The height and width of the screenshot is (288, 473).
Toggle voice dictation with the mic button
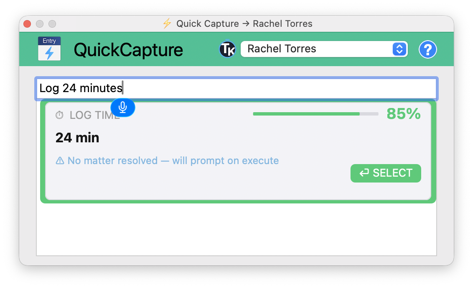123,108
